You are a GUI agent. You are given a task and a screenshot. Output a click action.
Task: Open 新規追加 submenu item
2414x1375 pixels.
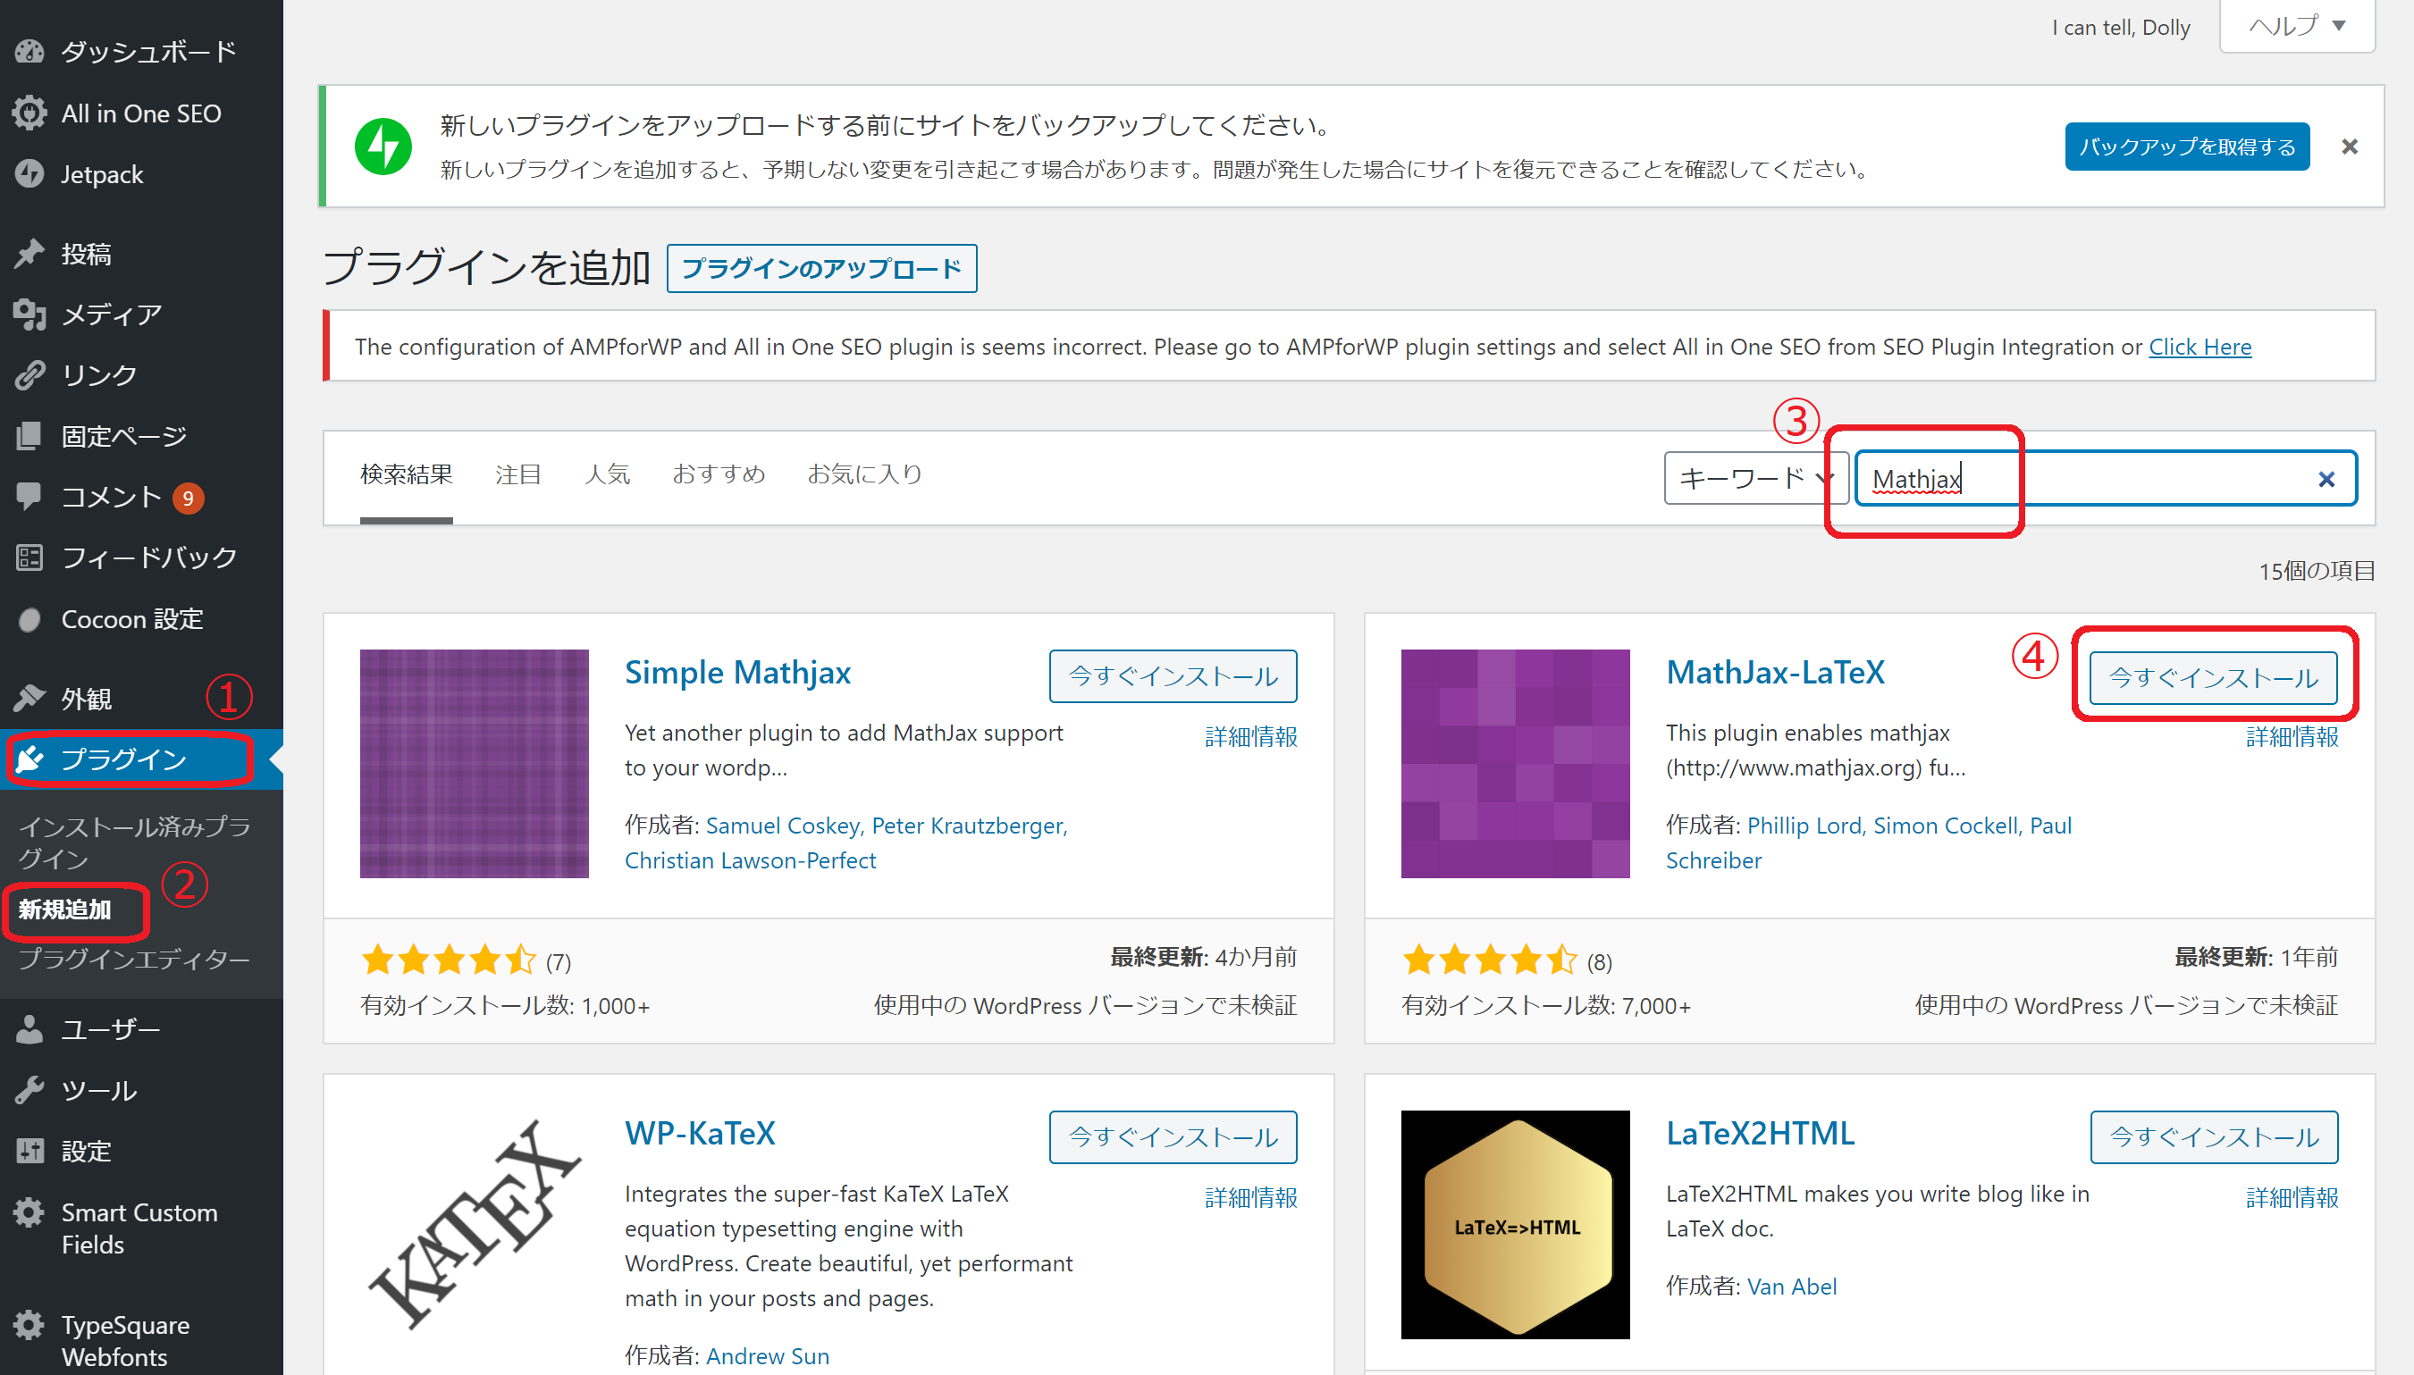[x=65, y=910]
